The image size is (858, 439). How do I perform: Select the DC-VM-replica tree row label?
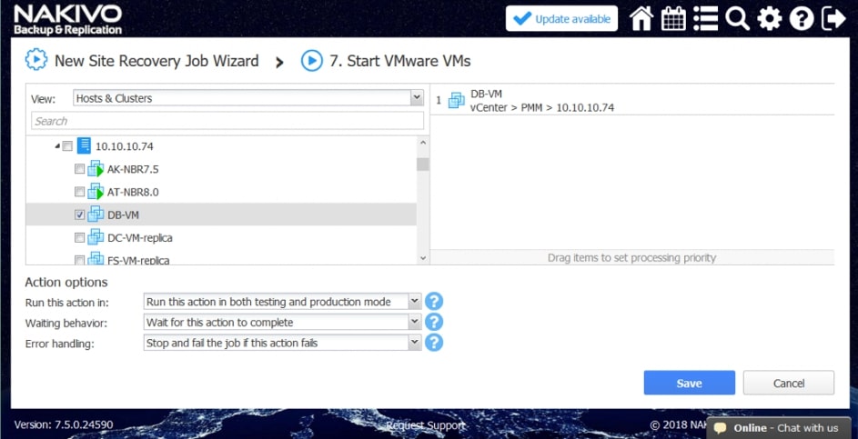pyautogui.click(x=140, y=238)
